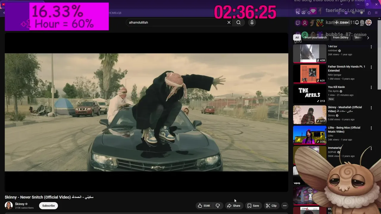
Task: Click the video title $kinny - Never Snitch
Action: coord(49,197)
